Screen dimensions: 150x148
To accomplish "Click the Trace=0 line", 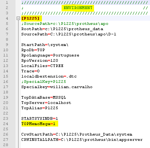I will (x=30, y=71).
